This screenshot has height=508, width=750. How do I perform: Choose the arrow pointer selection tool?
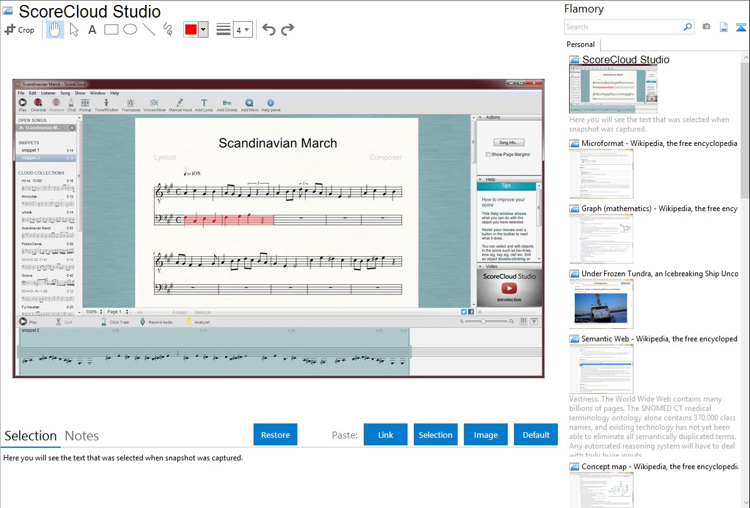pos(74,29)
